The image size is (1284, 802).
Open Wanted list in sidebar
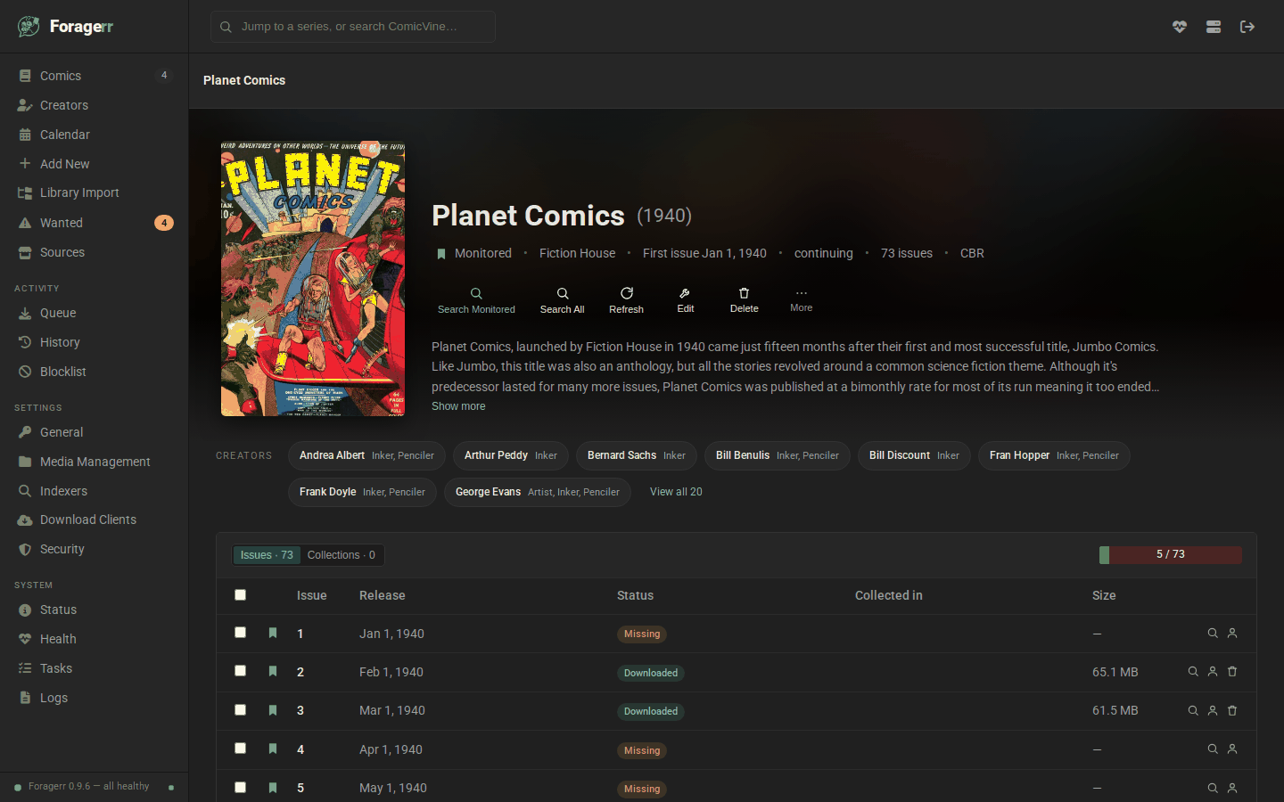pyautogui.click(x=94, y=223)
